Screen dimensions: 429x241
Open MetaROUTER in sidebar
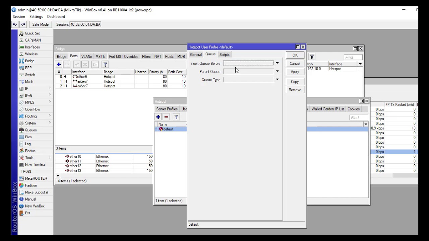(36, 178)
